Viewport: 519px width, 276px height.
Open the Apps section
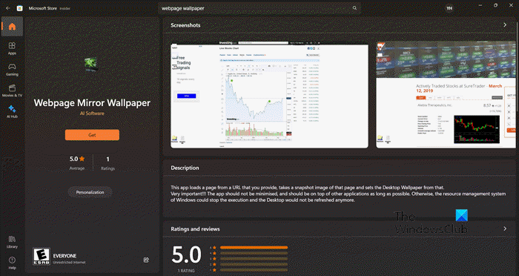click(12, 48)
